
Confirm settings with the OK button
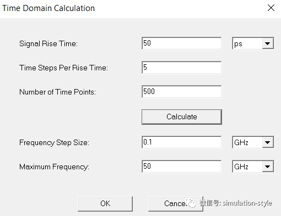pyautogui.click(x=105, y=204)
